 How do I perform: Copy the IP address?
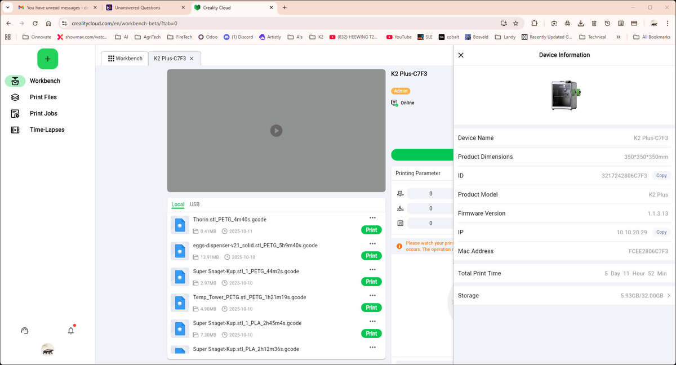661,232
